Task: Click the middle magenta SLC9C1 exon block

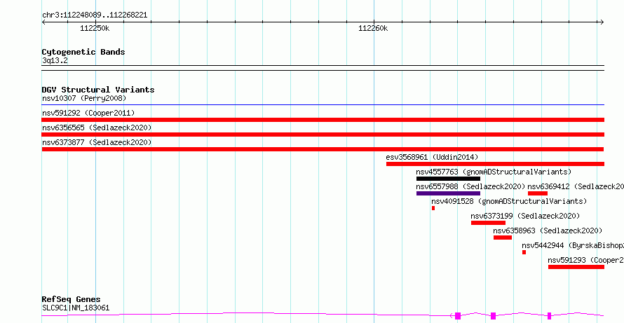Action: click(x=493, y=316)
